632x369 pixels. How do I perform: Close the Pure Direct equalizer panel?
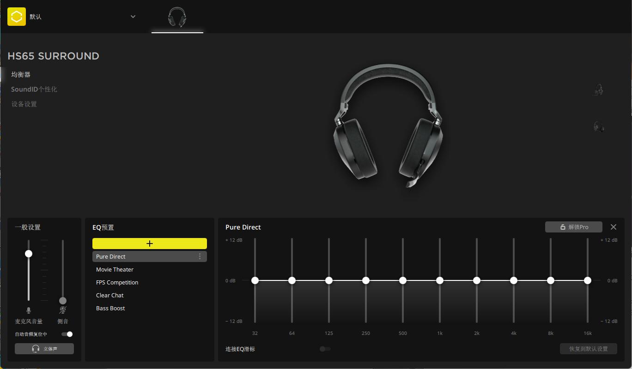(613, 227)
